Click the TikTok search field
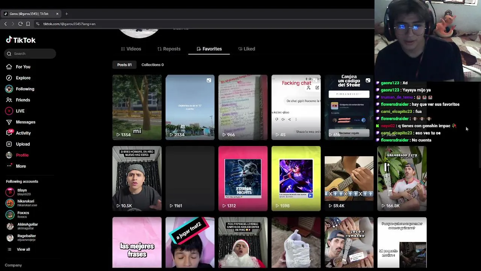481x271 pixels. (30, 54)
